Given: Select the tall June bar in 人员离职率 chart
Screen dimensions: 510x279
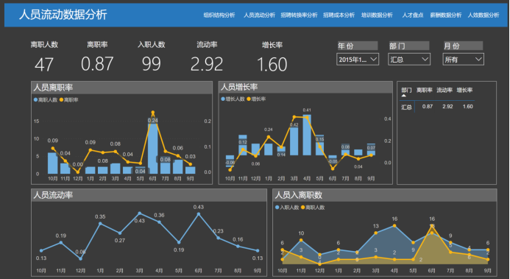Looking at the screenshot, I should click(153, 146).
